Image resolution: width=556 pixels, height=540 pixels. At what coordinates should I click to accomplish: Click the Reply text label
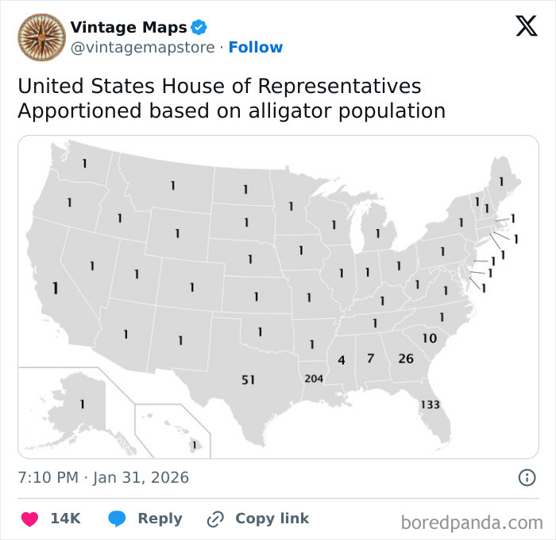pos(160,519)
